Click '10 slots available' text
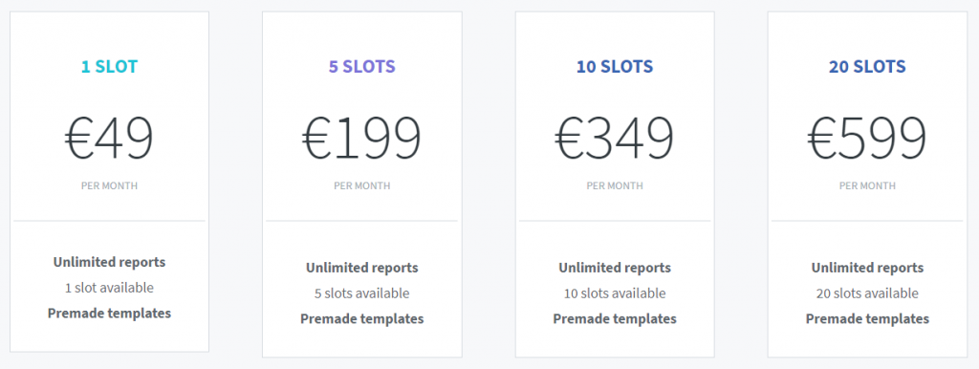The width and height of the screenshot is (979, 369). tap(615, 293)
